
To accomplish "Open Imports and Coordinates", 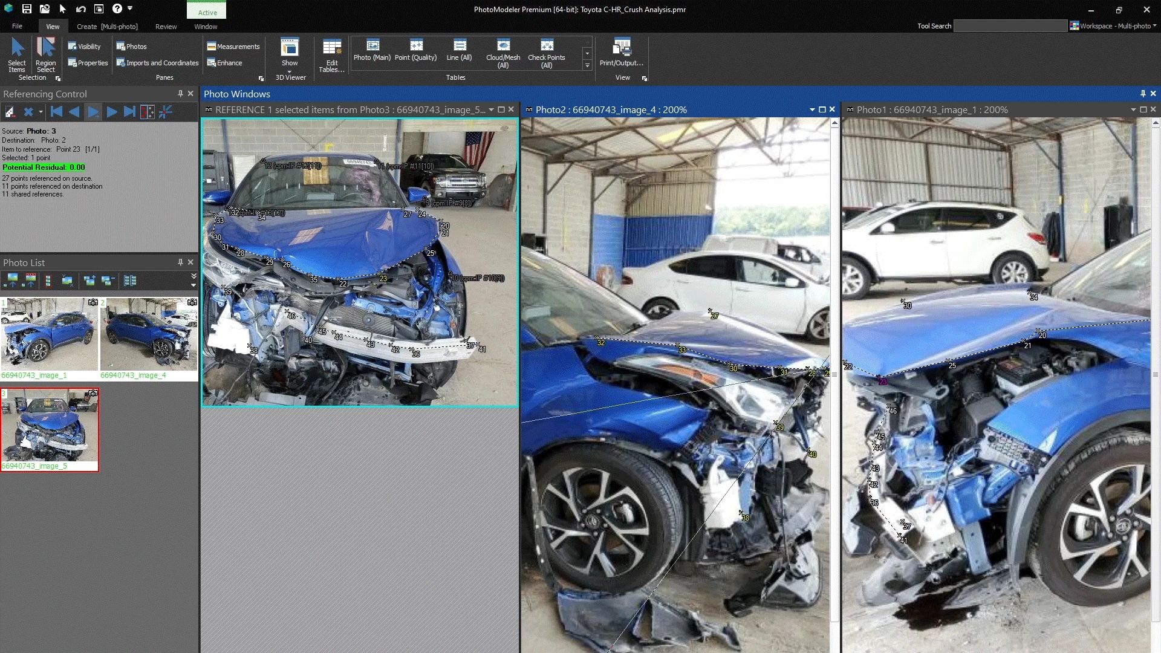I will [x=157, y=62].
